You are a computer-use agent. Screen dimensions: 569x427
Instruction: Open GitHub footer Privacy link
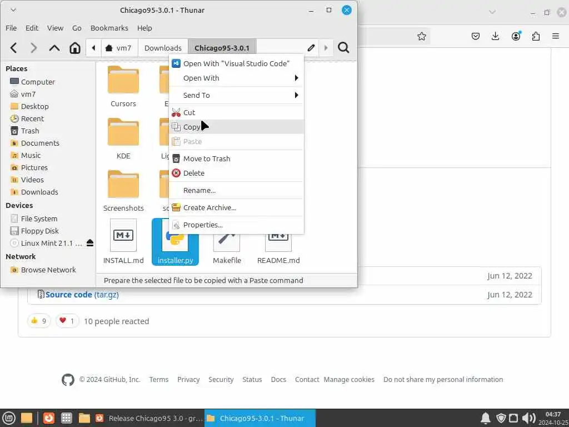tap(188, 379)
